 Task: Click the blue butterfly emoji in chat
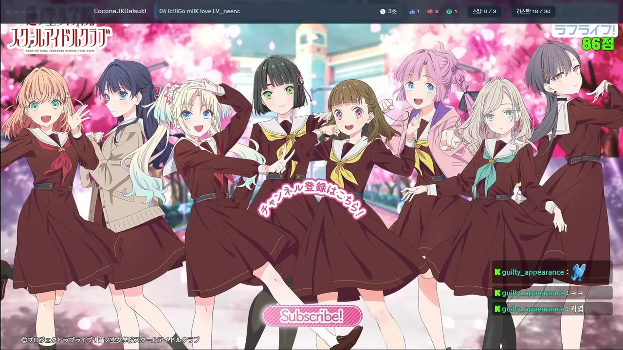click(578, 272)
